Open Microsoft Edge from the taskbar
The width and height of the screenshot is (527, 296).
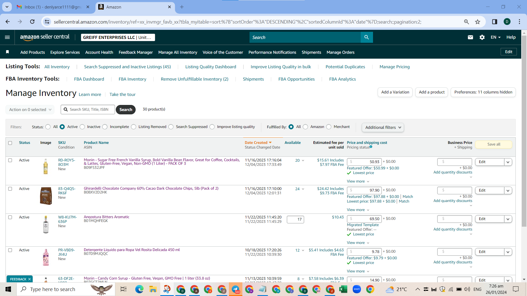point(139,289)
